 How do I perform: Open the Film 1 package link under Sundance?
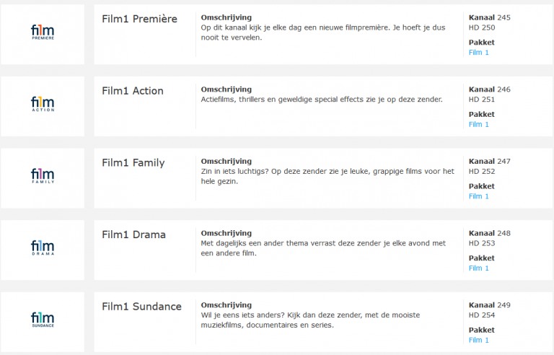(x=478, y=340)
